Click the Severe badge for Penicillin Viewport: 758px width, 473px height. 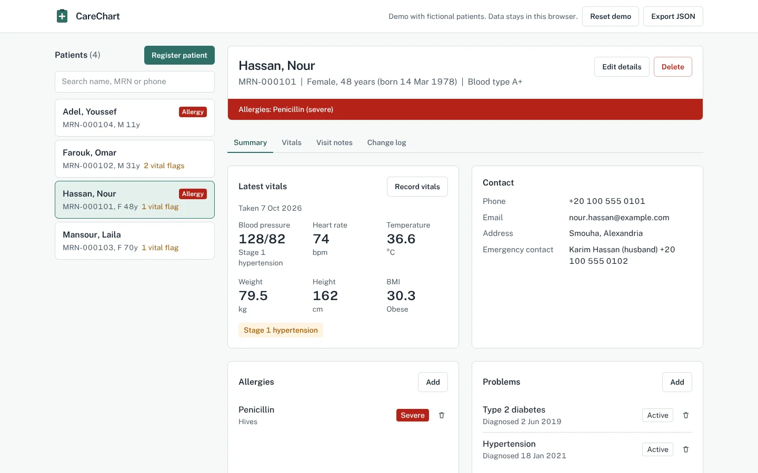point(413,415)
